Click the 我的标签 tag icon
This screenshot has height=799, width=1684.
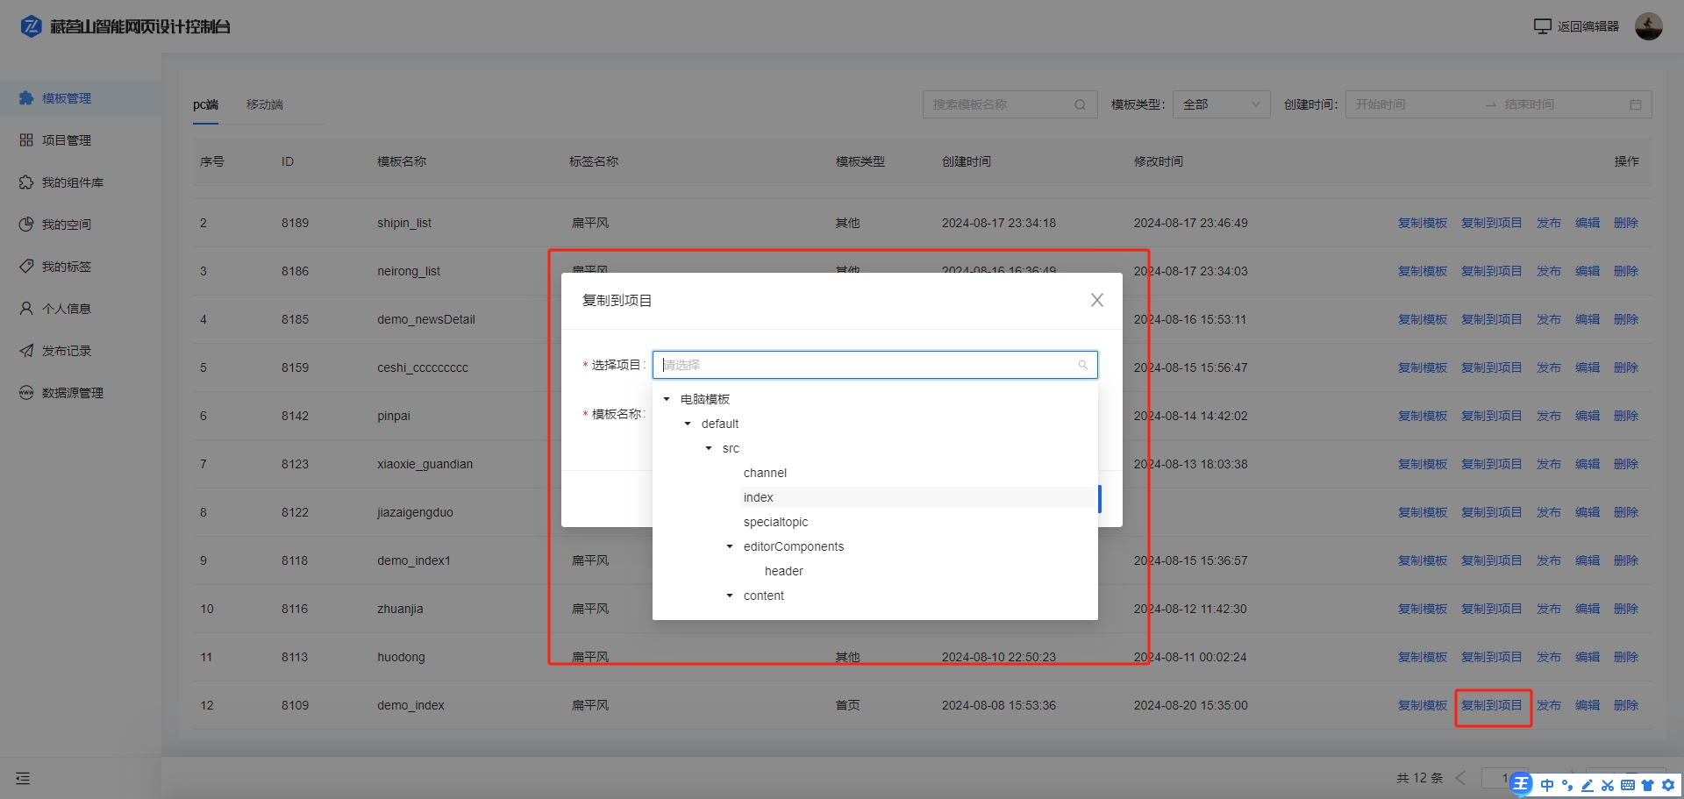pos(26,267)
